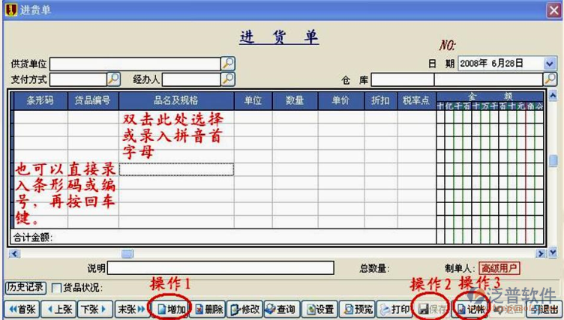
Task: Add a new order with 增加
Action: tap(170, 310)
